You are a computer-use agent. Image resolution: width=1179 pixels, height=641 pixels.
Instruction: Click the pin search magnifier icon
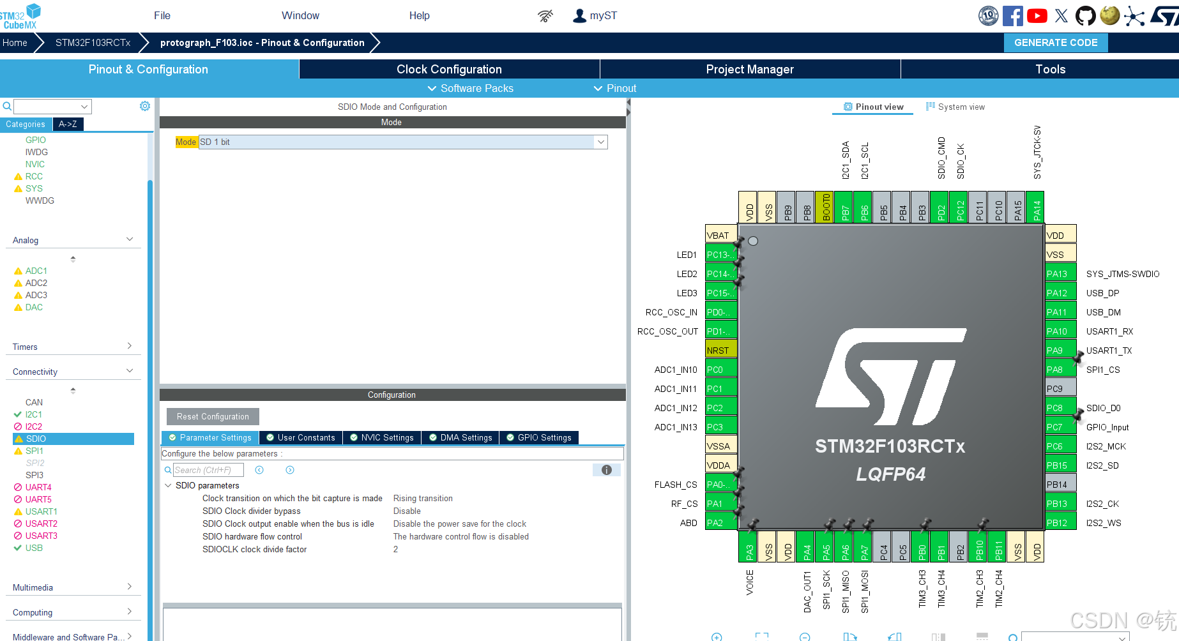pos(1013,637)
